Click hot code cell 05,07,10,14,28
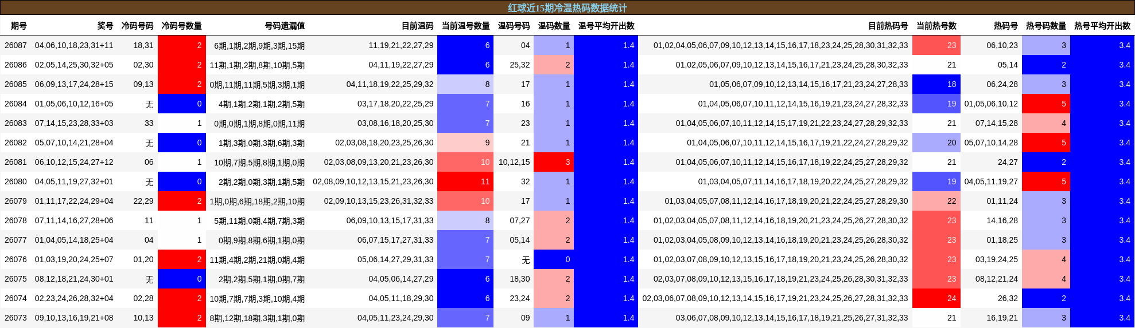This screenshot has height=328, width=1135. coord(991,143)
